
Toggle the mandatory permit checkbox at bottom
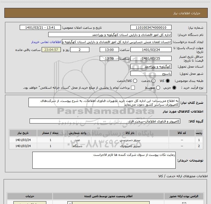click(x=184, y=203)
